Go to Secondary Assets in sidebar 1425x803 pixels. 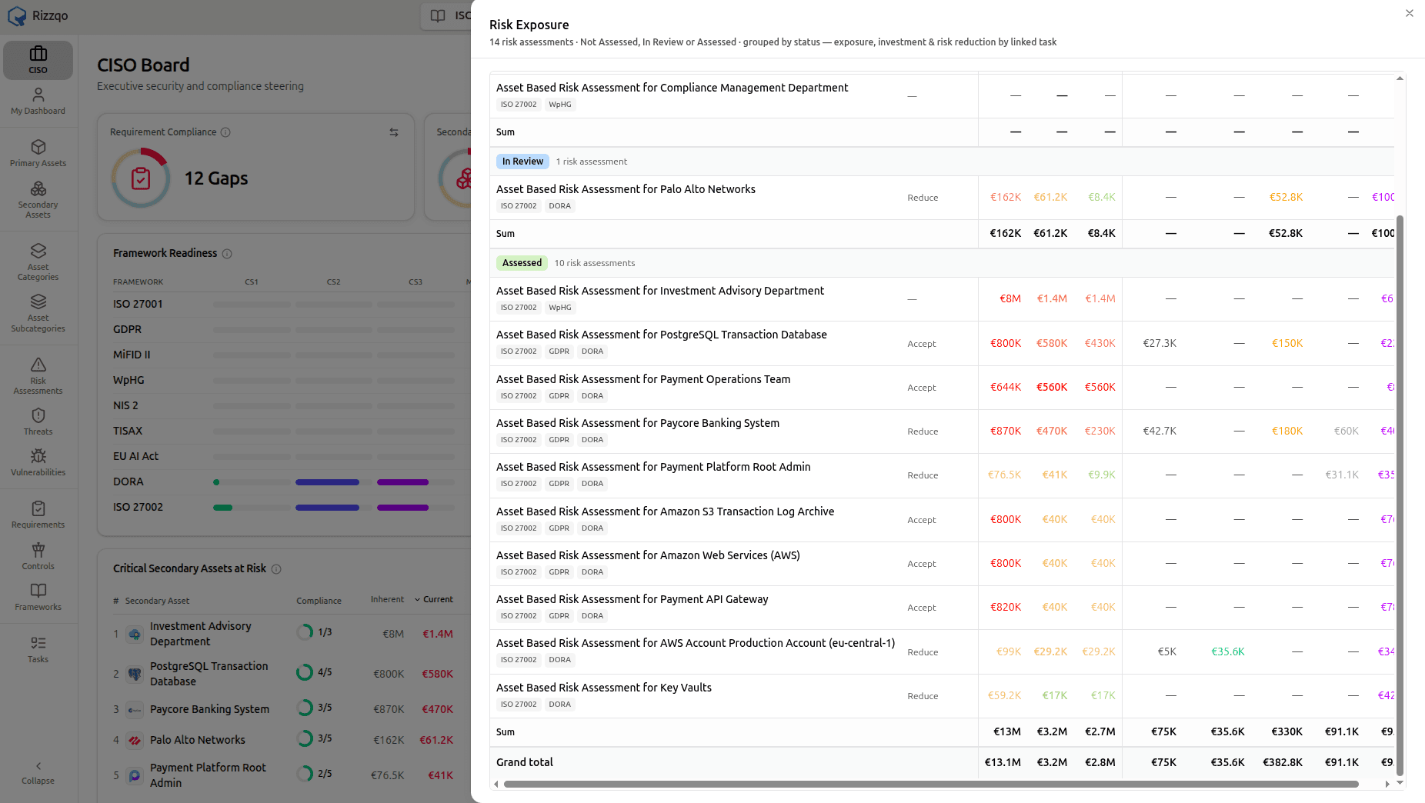[x=38, y=199]
